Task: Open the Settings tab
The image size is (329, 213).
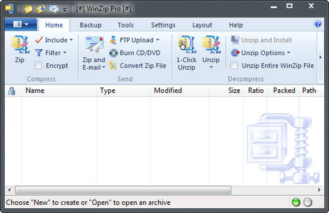Action: 163,25
